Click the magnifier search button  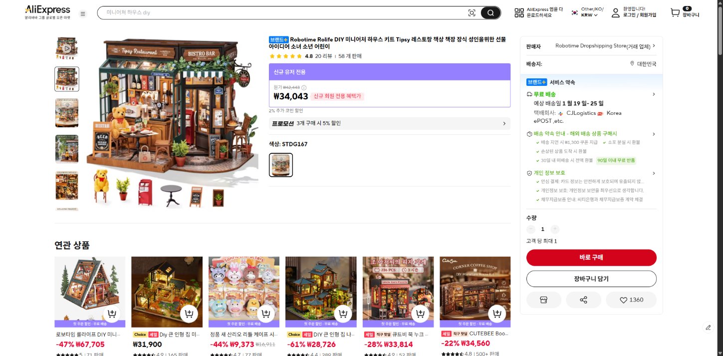click(490, 13)
